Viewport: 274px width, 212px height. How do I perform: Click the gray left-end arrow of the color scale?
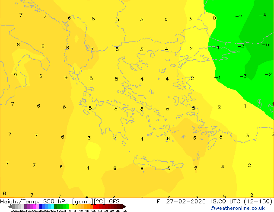coord(10,206)
